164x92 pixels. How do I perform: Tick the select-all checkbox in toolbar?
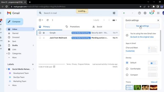pos(40,20)
